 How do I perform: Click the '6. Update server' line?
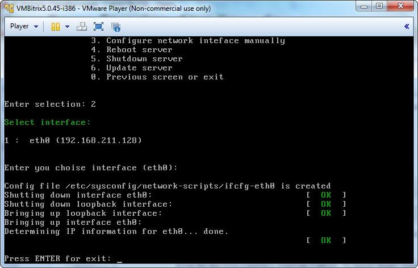click(139, 68)
